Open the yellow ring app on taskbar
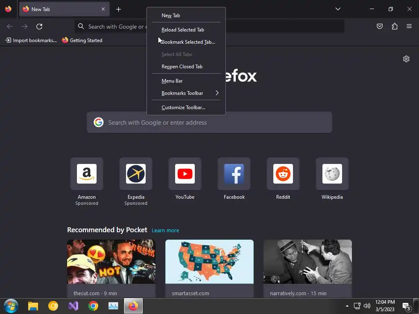Viewport: 419px width, 314px height. [53, 306]
